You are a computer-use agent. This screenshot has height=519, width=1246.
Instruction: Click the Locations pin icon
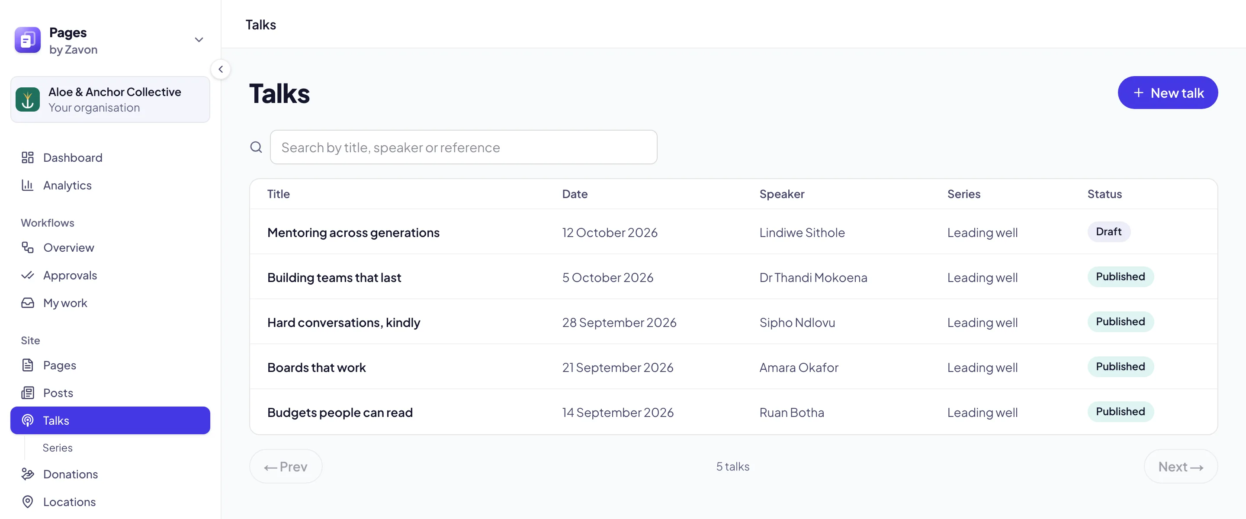[x=28, y=501]
